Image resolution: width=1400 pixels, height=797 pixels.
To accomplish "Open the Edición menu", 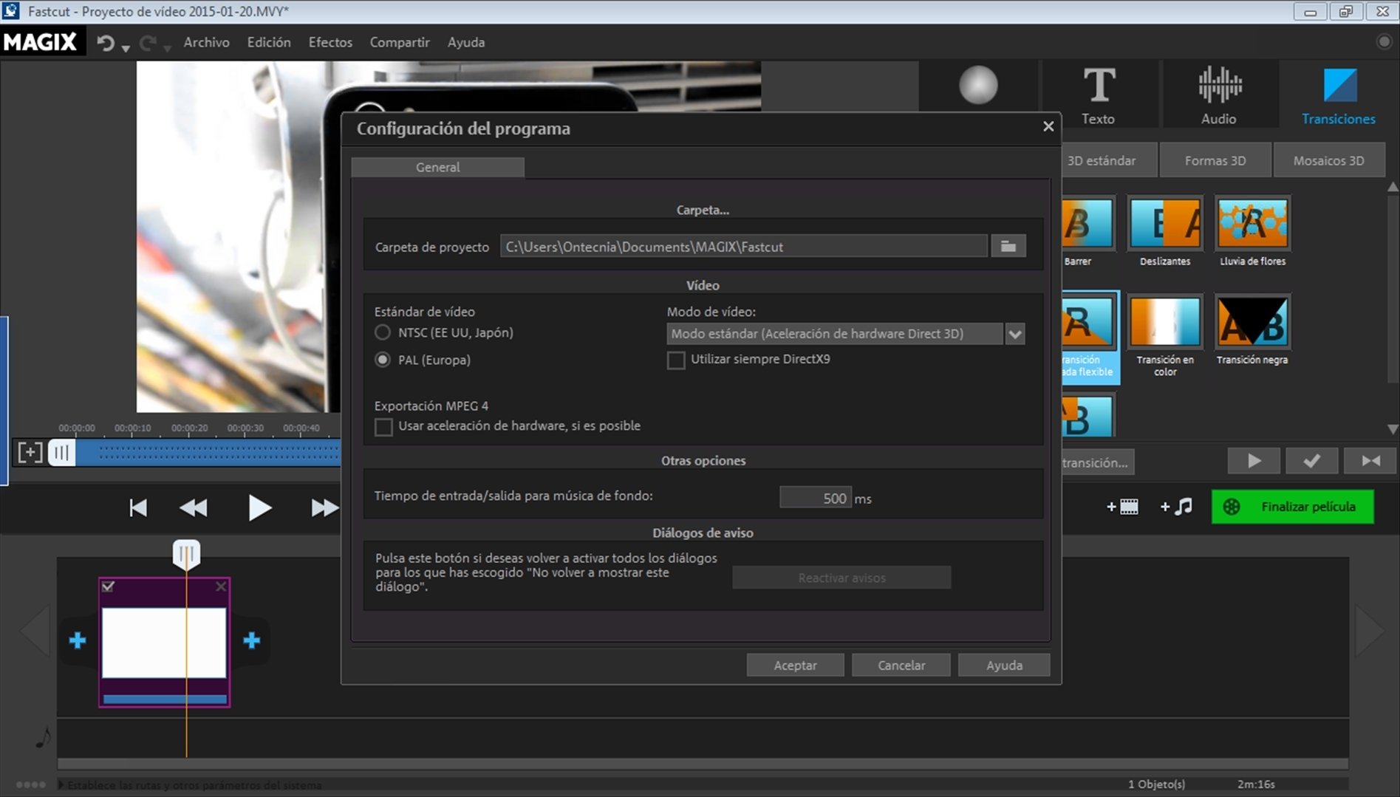I will (269, 42).
